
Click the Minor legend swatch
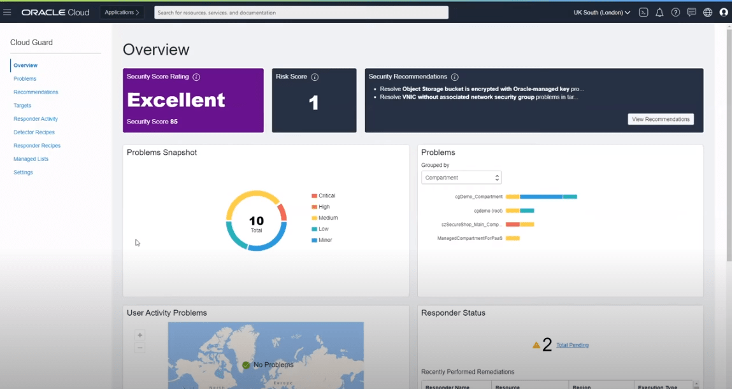click(314, 240)
